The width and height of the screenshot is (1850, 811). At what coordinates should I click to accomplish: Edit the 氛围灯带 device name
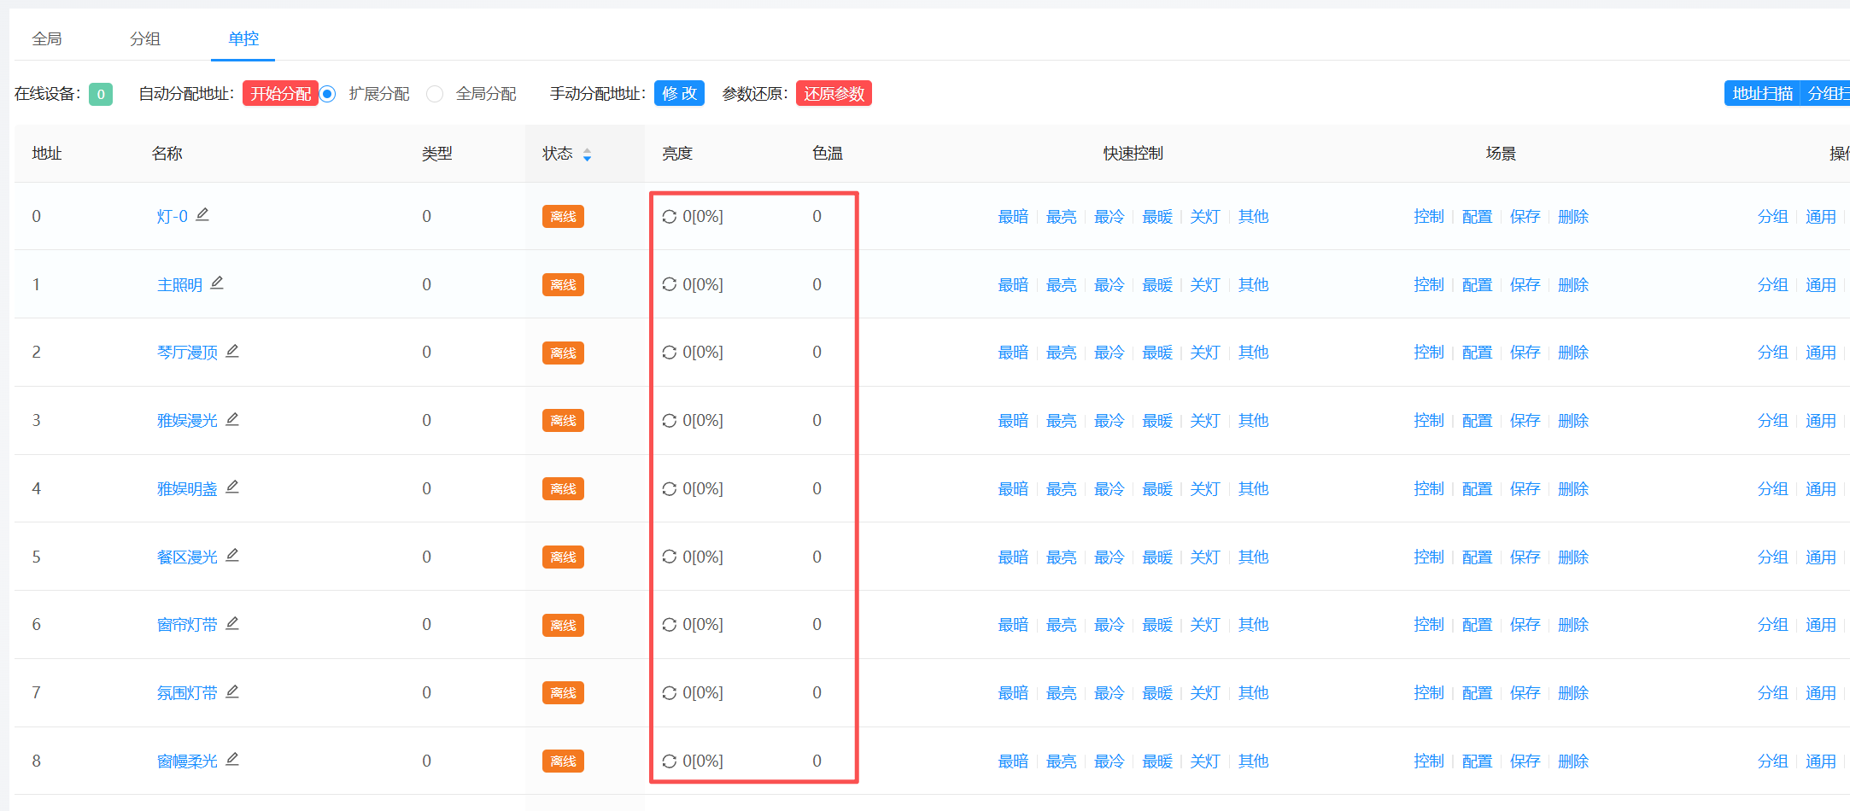click(232, 691)
